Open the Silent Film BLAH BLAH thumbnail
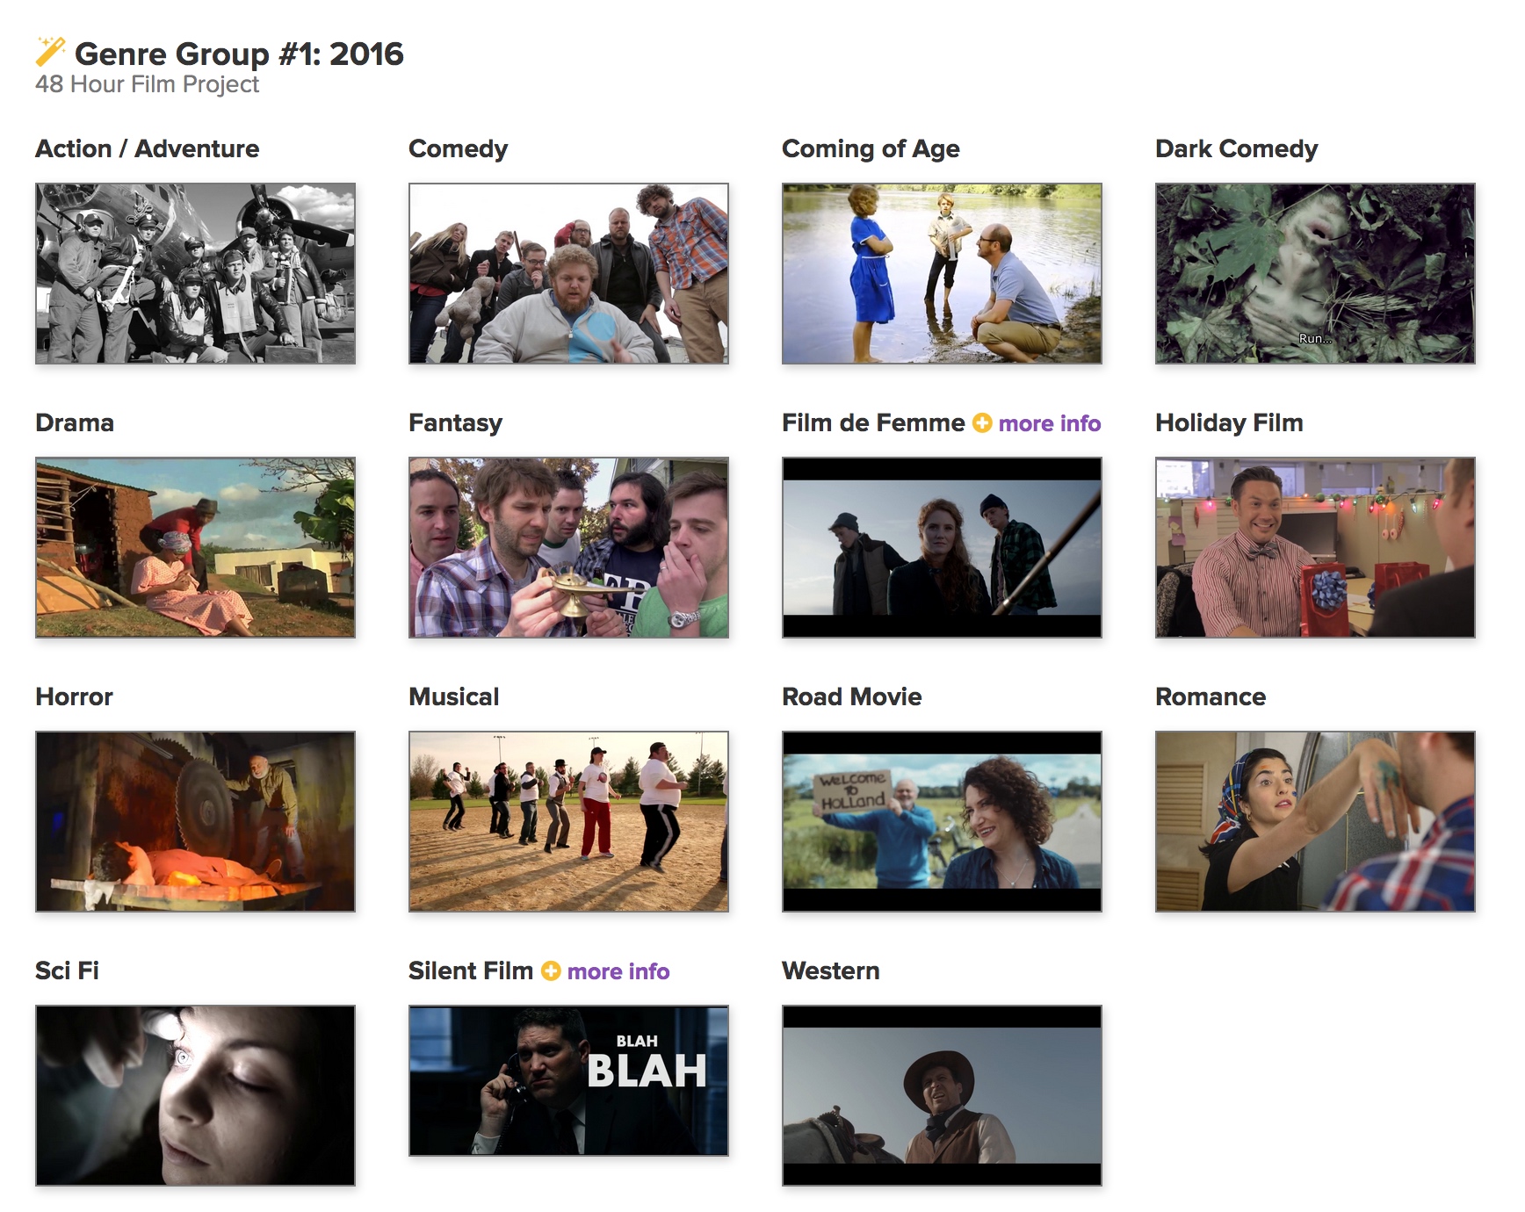 click(x=568, y=1080)
